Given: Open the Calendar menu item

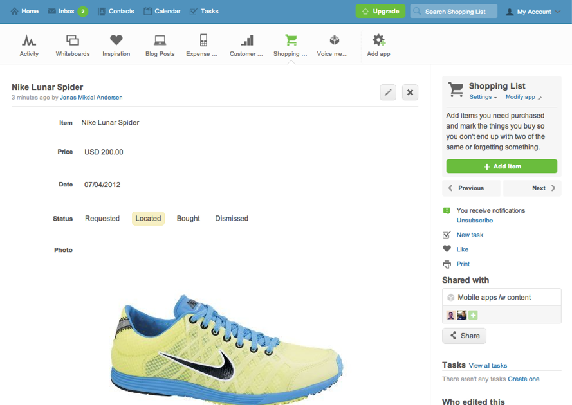Looking at the screenshot, I should (x=161, y=12).
